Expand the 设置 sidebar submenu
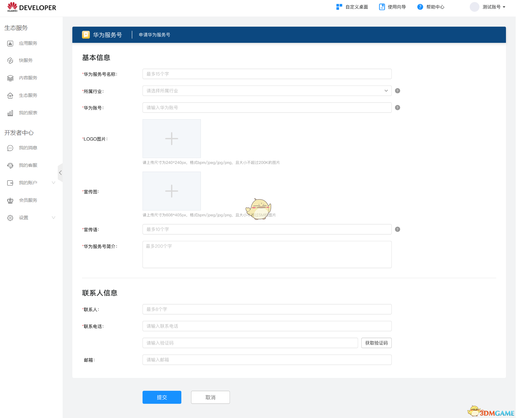517x418 pixels. [53, 218]
